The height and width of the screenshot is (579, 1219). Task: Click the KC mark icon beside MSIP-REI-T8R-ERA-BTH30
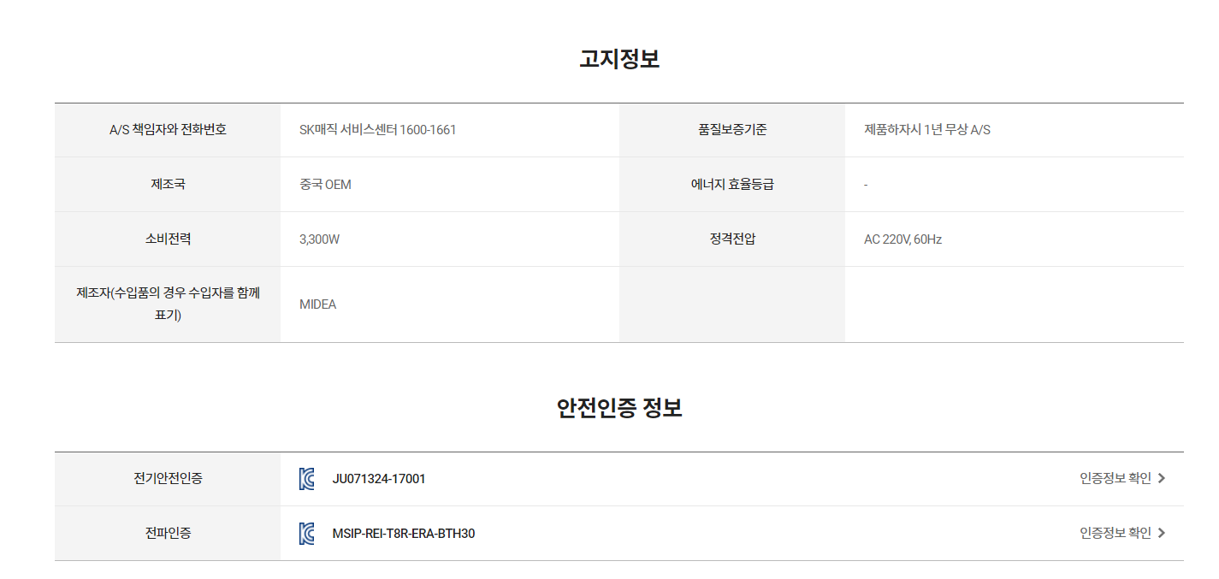point(307,534)
